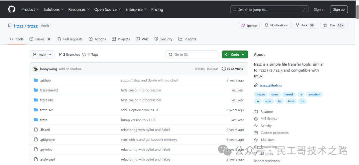Open the Pricing page
359x165 pixels.
[x=157, y=9]
